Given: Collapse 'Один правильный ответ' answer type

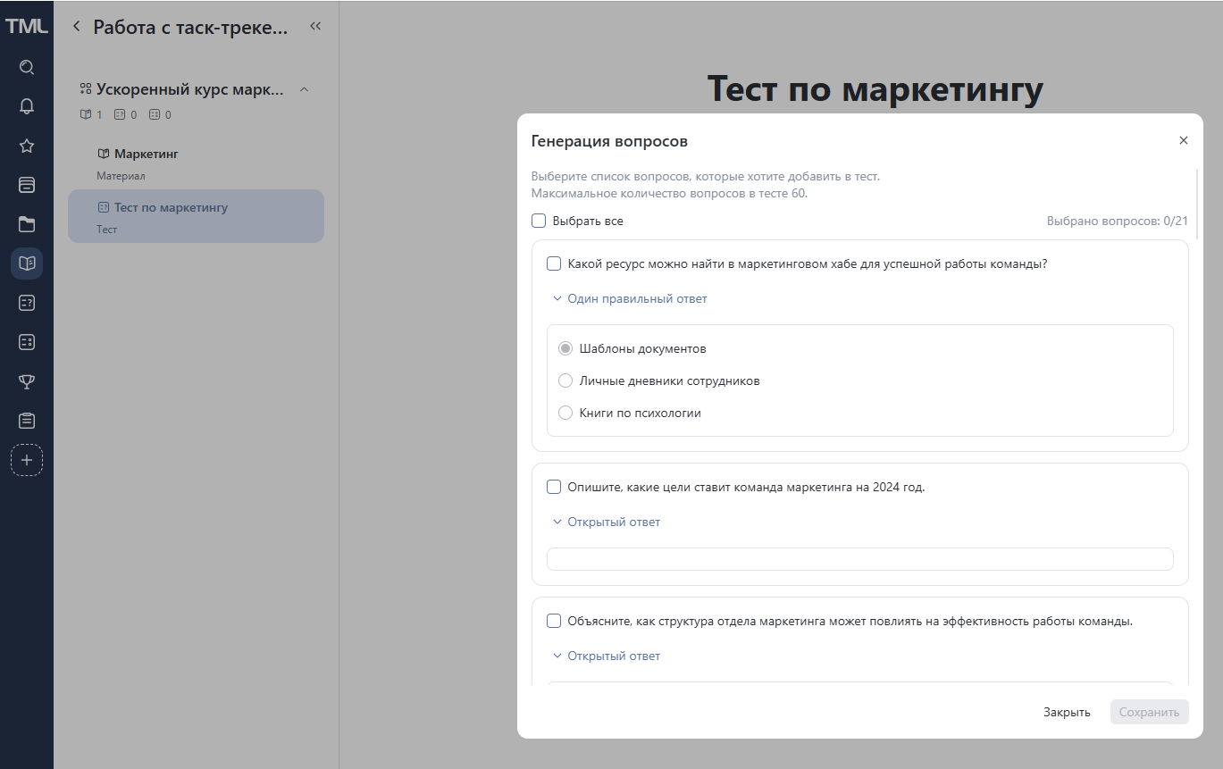Looking at the screenshot, I should 629,297.
